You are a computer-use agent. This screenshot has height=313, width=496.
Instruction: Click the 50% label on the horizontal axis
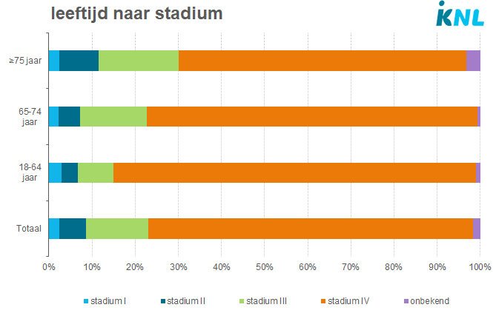264,266
